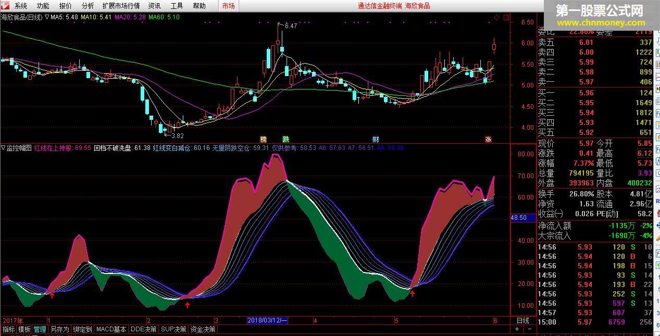
Task: Click the 绑定到 tab
Action: [x=82, y=329]
